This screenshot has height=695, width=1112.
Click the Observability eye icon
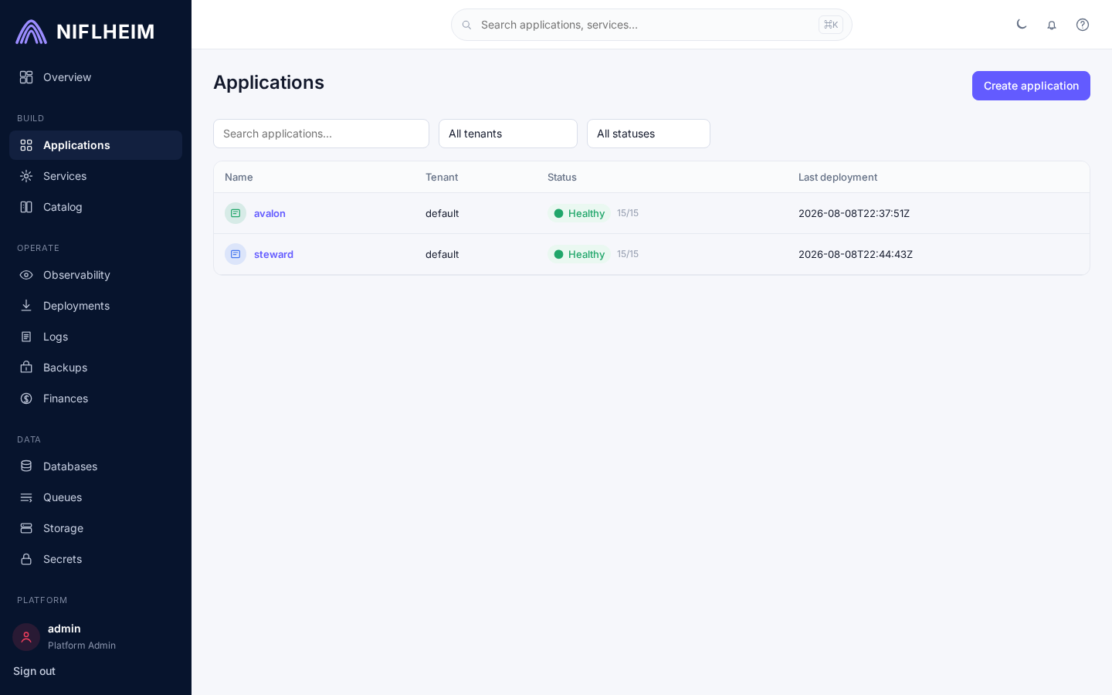[26, 275]
